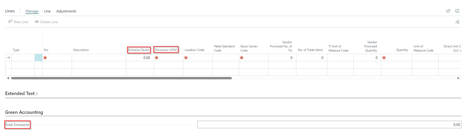
Task: Click the Total Emissions value field
Action: tap(329, 125)
